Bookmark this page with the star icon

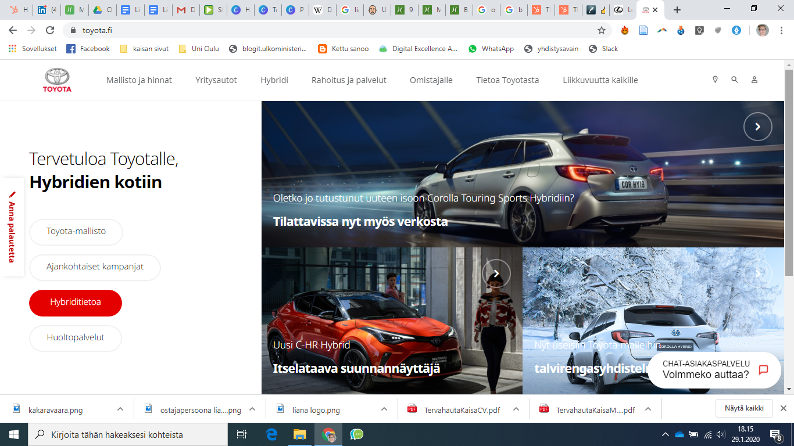[x=602, y=30]
